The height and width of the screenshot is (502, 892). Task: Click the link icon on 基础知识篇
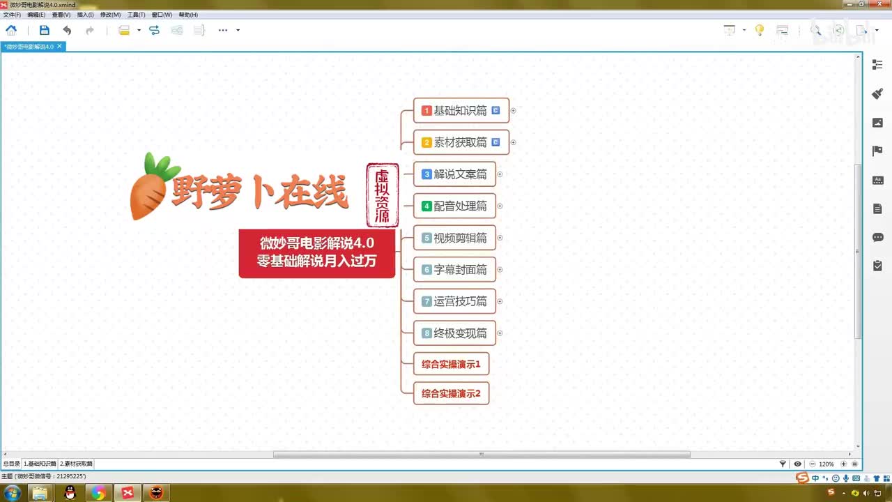[x=495, y=110]
